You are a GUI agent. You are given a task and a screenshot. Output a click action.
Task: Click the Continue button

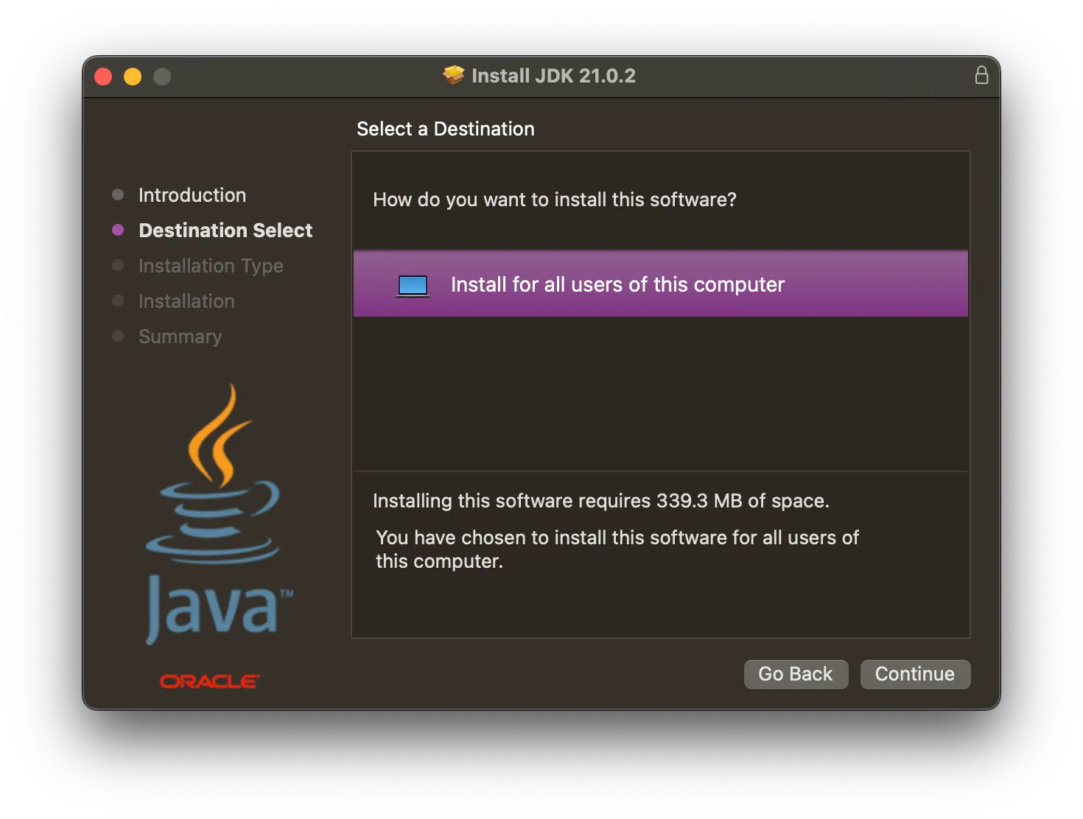pos(915,674)
